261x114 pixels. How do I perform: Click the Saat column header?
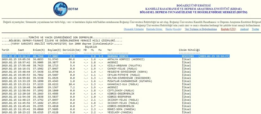click(x=21, y=50)
